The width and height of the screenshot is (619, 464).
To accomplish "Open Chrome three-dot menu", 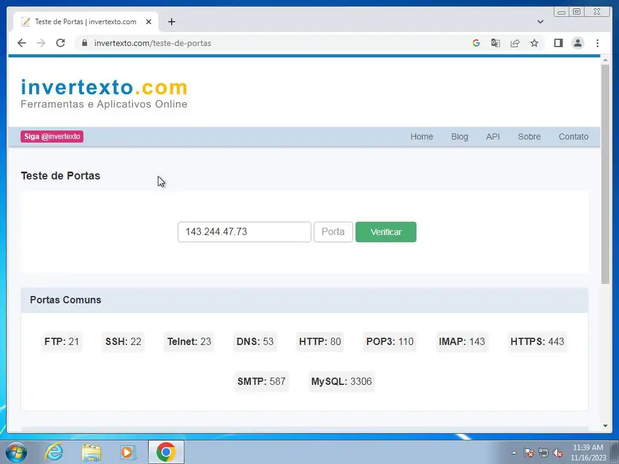I will click(x=597, y=43).
